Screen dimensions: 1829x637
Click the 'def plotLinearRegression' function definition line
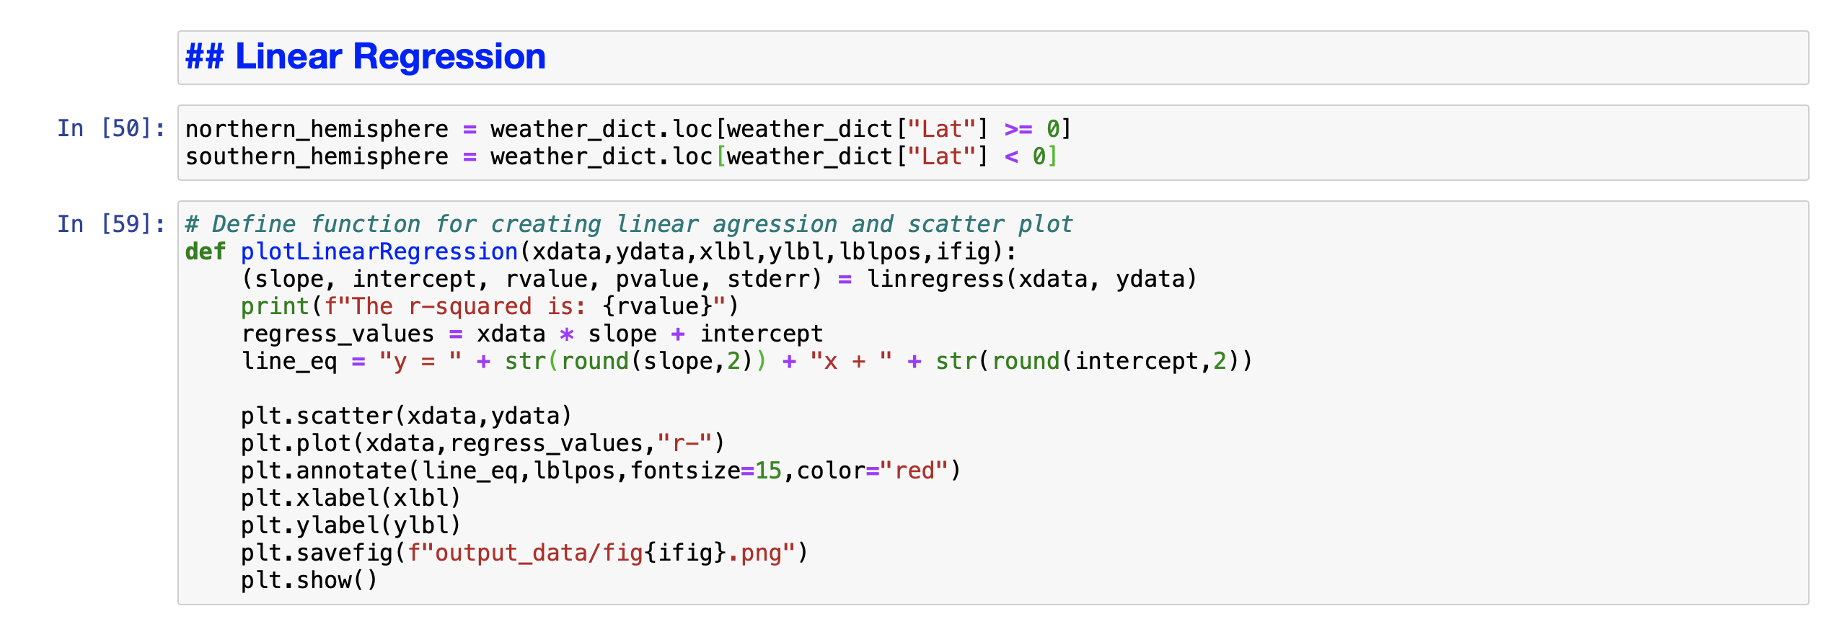point(601,251)
